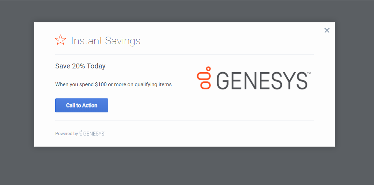Click the "Save 20%" heading text
The height and width of the screenshot is (185, 374).
[x=70, y=66]
